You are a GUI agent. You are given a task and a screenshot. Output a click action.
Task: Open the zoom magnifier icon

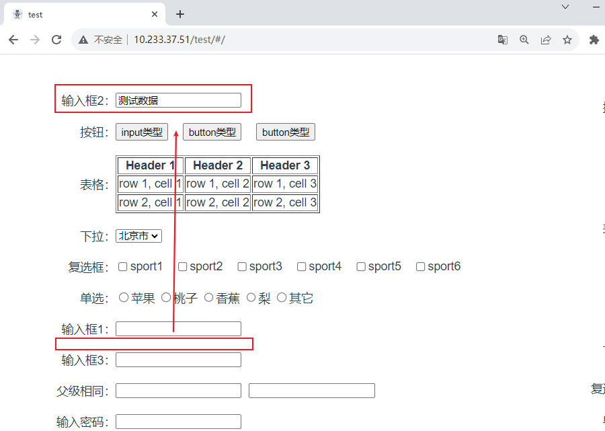pos(524,40)
